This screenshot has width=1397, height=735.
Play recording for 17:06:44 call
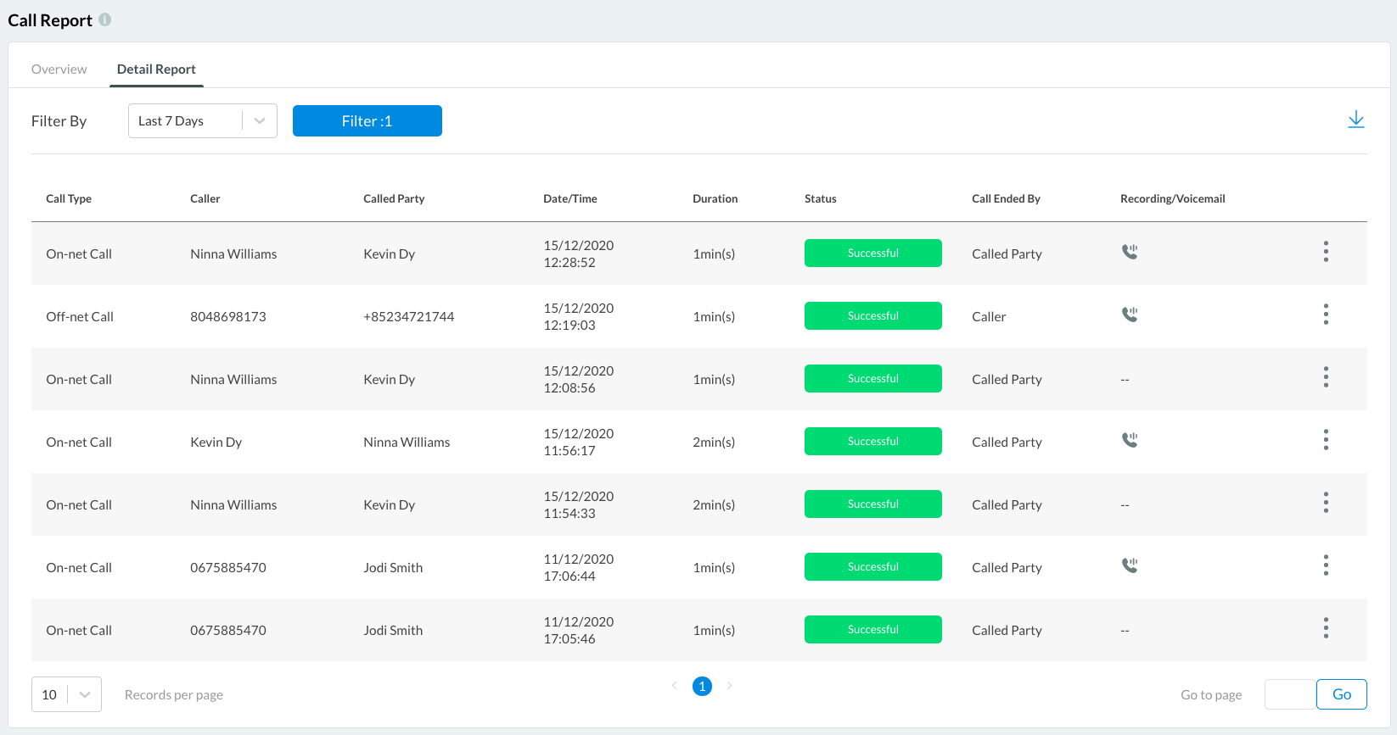click(1130, 565)
